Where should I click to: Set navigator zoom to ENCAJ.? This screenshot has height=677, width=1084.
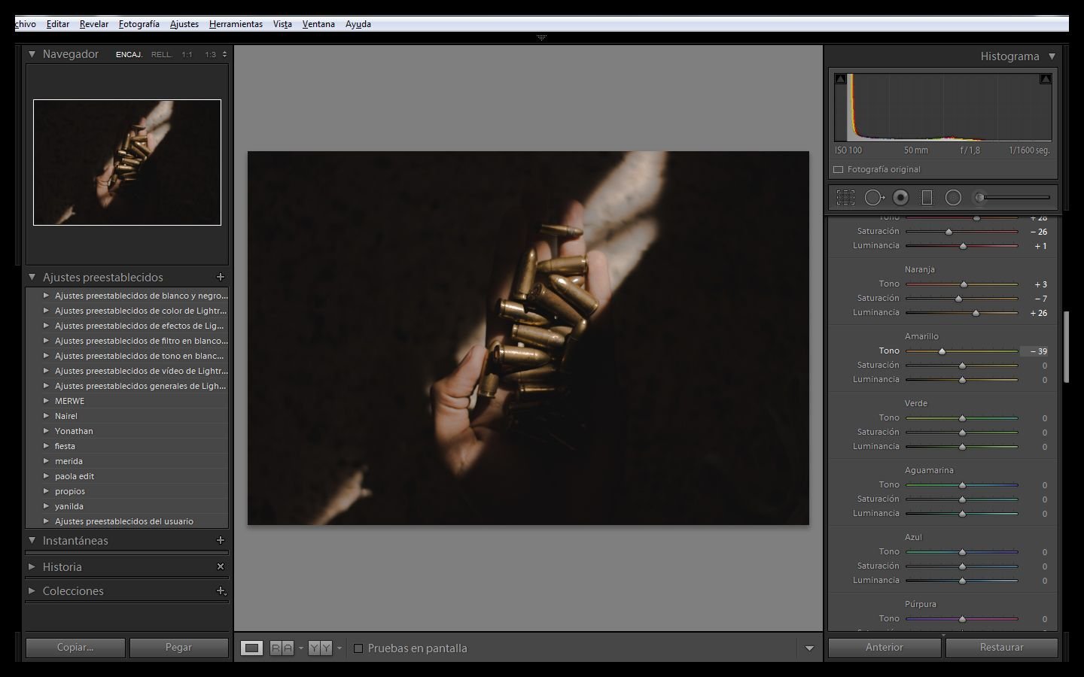pos(129,54)
